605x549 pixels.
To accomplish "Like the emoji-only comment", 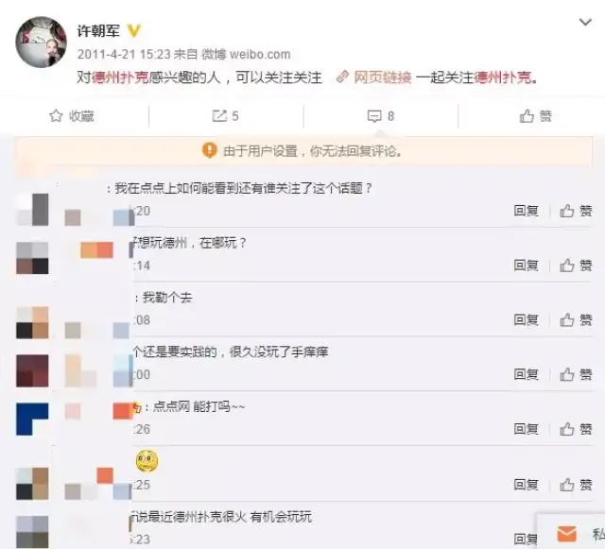I will 576,485.
